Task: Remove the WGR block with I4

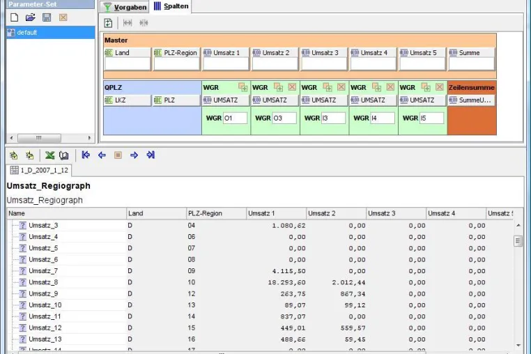Action: (x=390, y=87)
